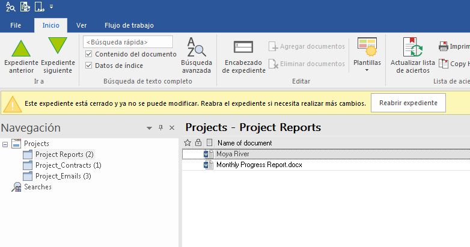Open the Flujo de trabajo tab

coord(129,25)
